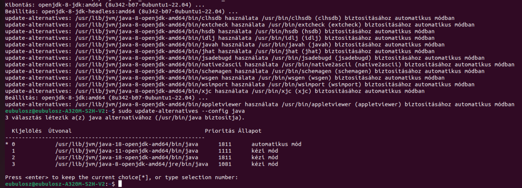Click the "Útvonal" column header

(x=60, y=131)
